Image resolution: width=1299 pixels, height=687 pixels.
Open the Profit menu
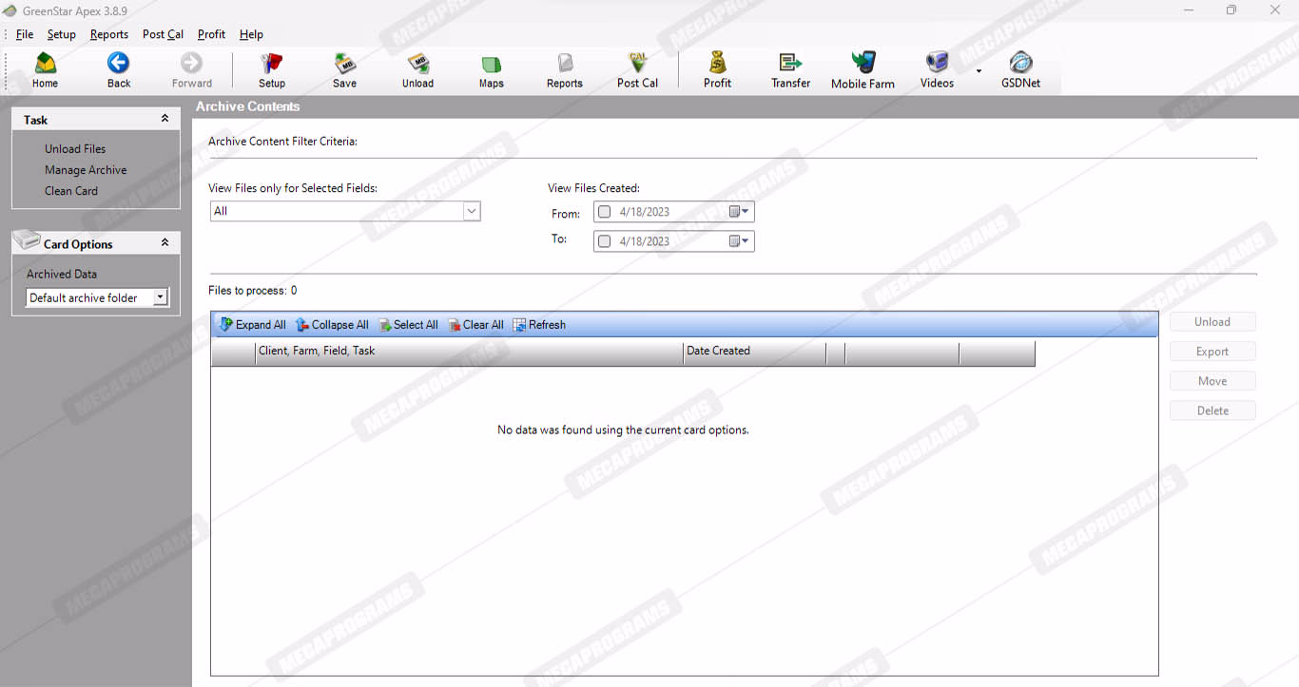[x=211, y=34]
